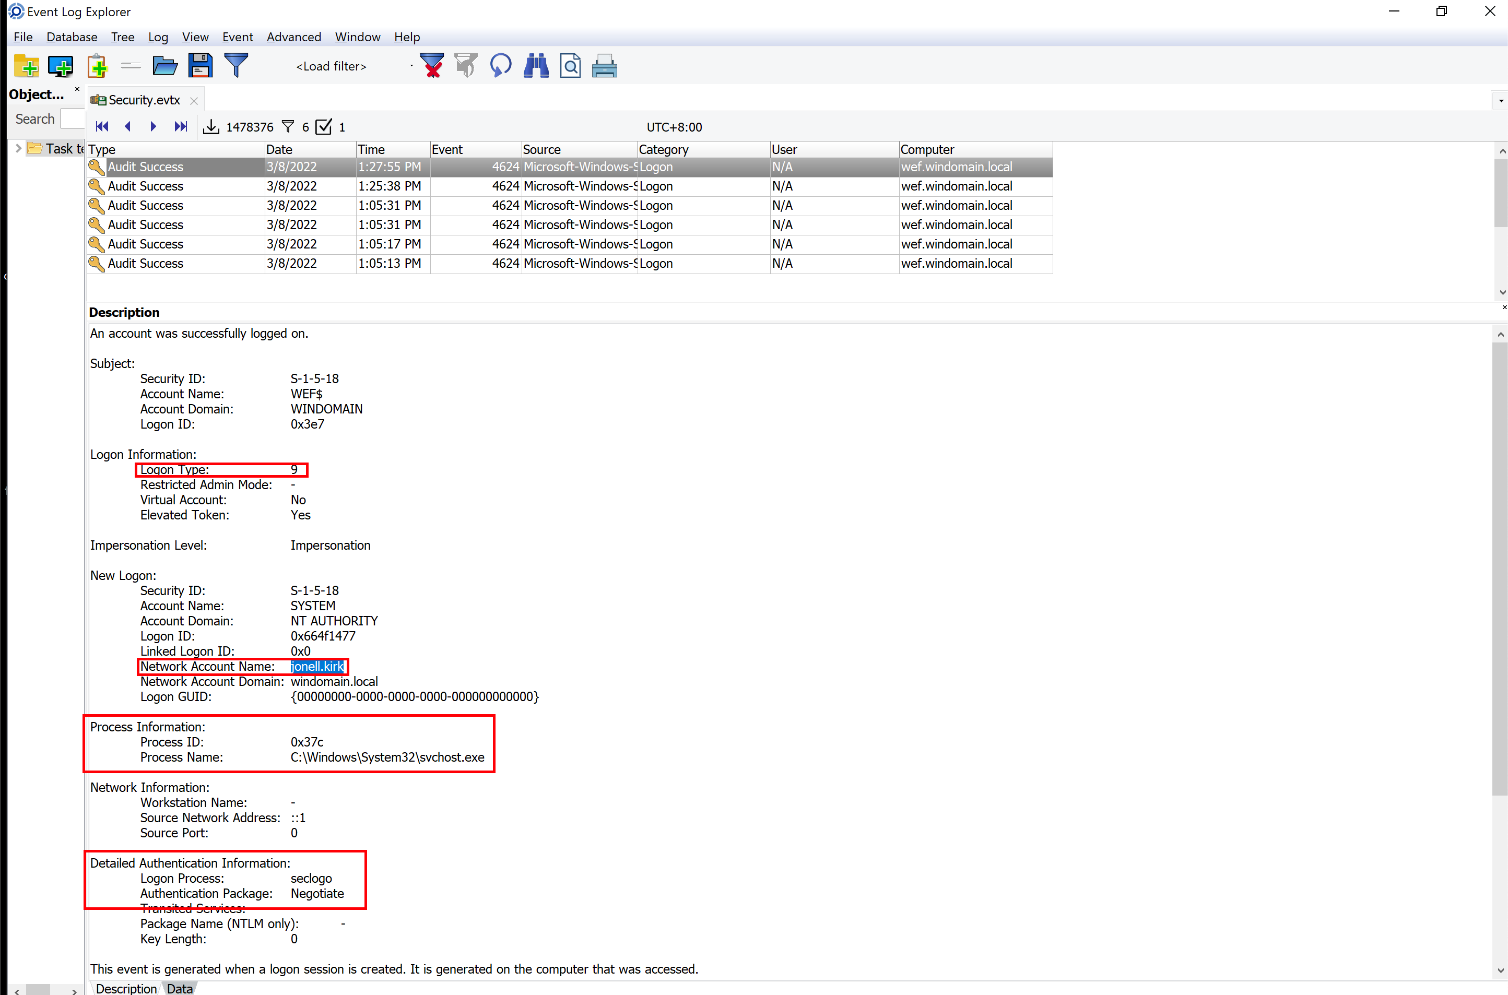Image resolution: width=1508 pixels, height=995 pixels.
Task: Click the selected events checkmark icon
Action: click(x=324, y=127)
